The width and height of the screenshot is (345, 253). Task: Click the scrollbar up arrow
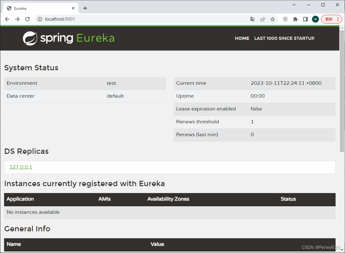(342, 28)
